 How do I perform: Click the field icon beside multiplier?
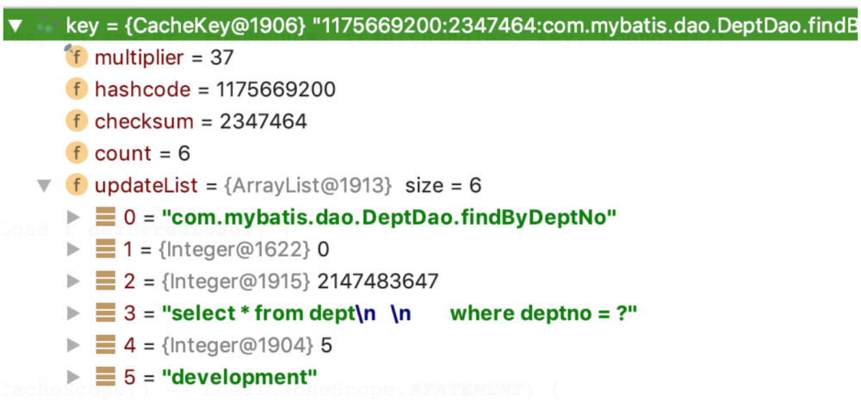click(77, 57)
